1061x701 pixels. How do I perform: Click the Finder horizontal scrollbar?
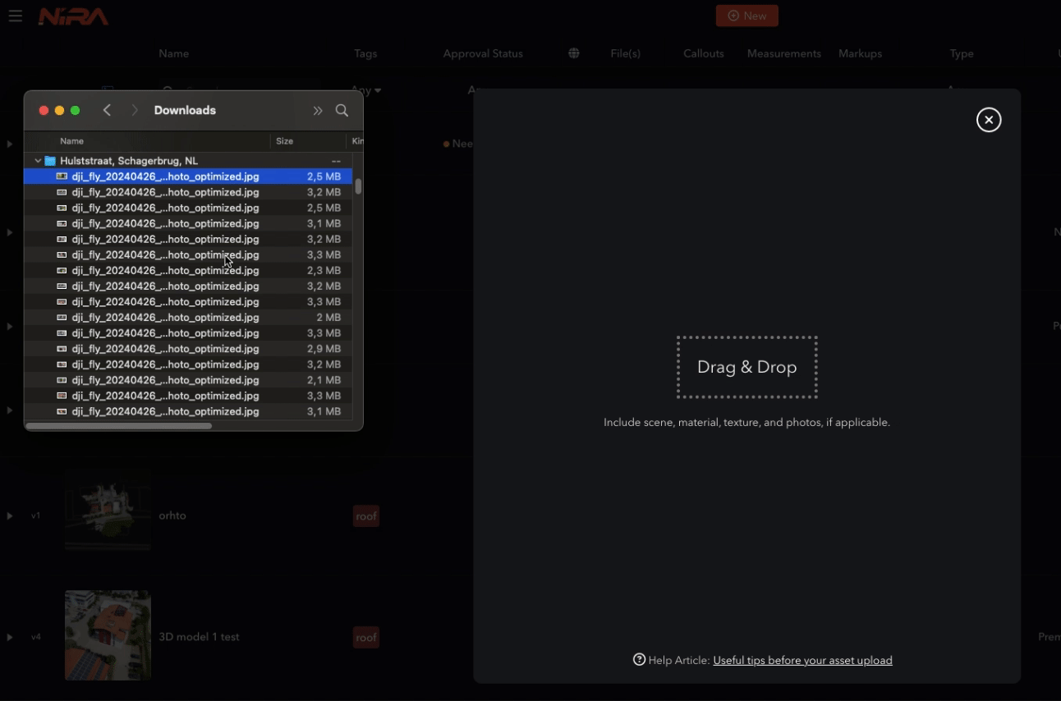click(119, 425)
